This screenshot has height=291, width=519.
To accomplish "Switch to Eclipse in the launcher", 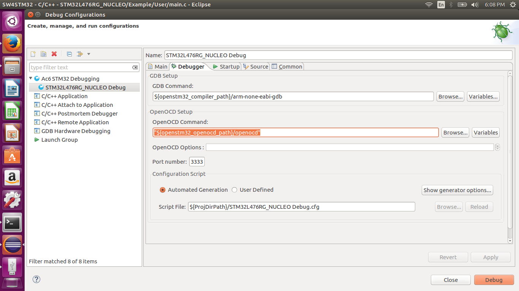I will tap(12, 245).
